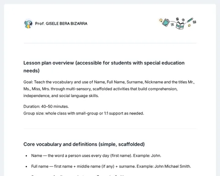This screenshot has height=176, width=220.
Task: Click the round gray shape above book
Action: click(x=183, y=20)
